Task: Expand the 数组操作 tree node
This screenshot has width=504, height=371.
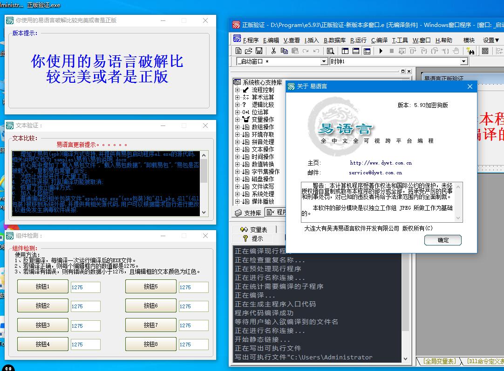Action: click(x=237, y=127)
